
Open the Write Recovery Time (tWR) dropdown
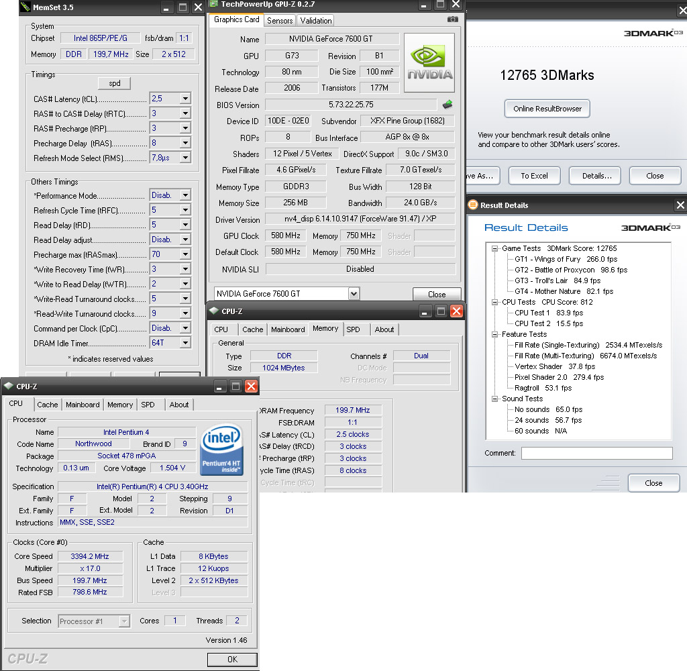(185, 269)
